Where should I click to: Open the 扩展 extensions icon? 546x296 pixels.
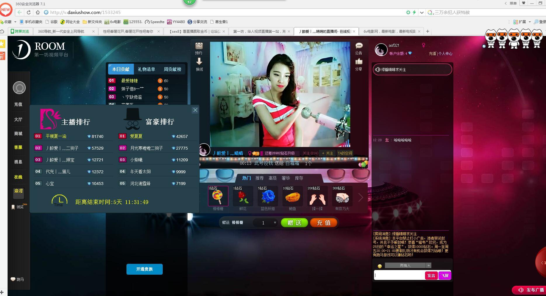(516, 22)
